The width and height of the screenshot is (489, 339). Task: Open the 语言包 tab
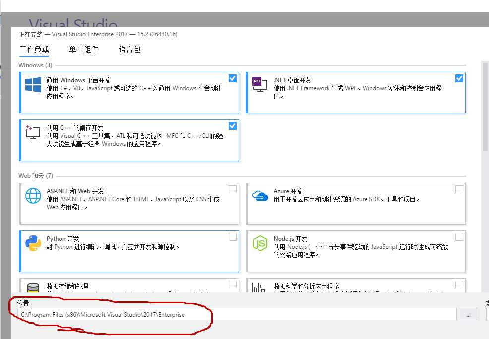130,49
